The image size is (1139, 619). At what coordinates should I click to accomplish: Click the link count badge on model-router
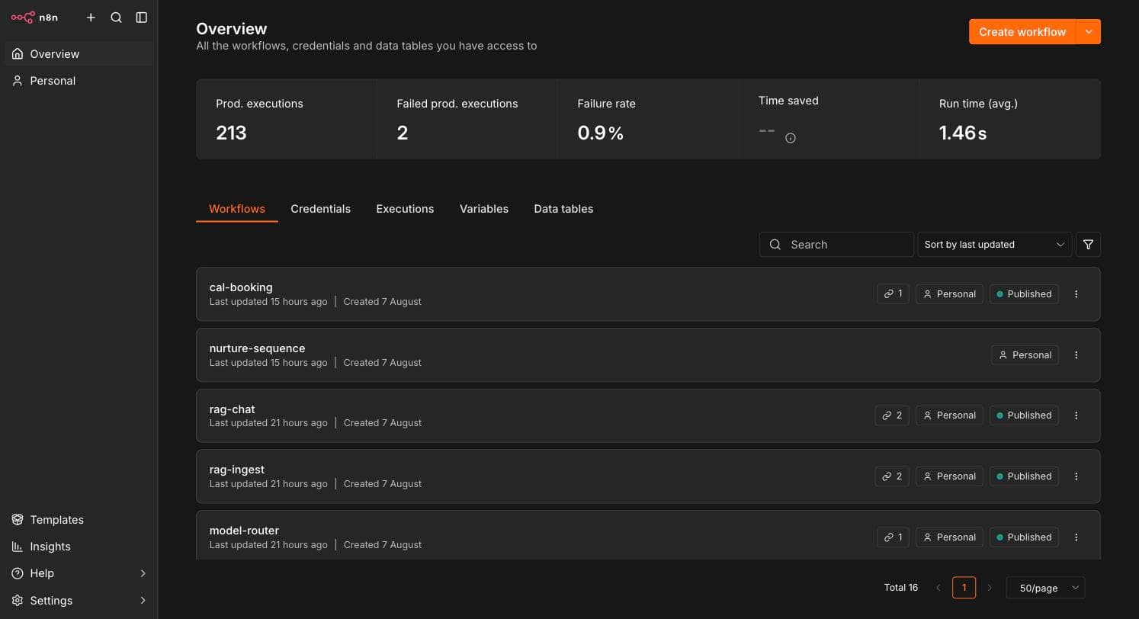[x=893, y=537]
